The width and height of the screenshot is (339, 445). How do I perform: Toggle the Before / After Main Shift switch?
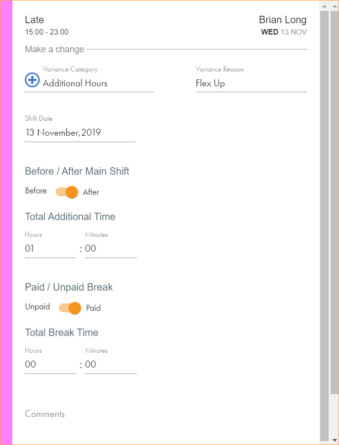pos(67,192)
